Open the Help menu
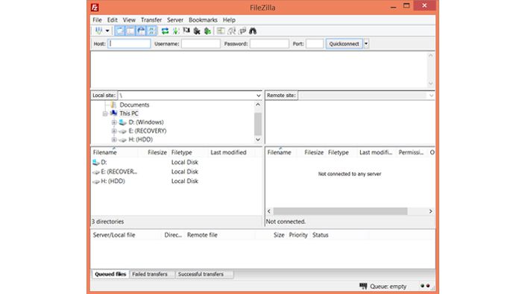 229,20
